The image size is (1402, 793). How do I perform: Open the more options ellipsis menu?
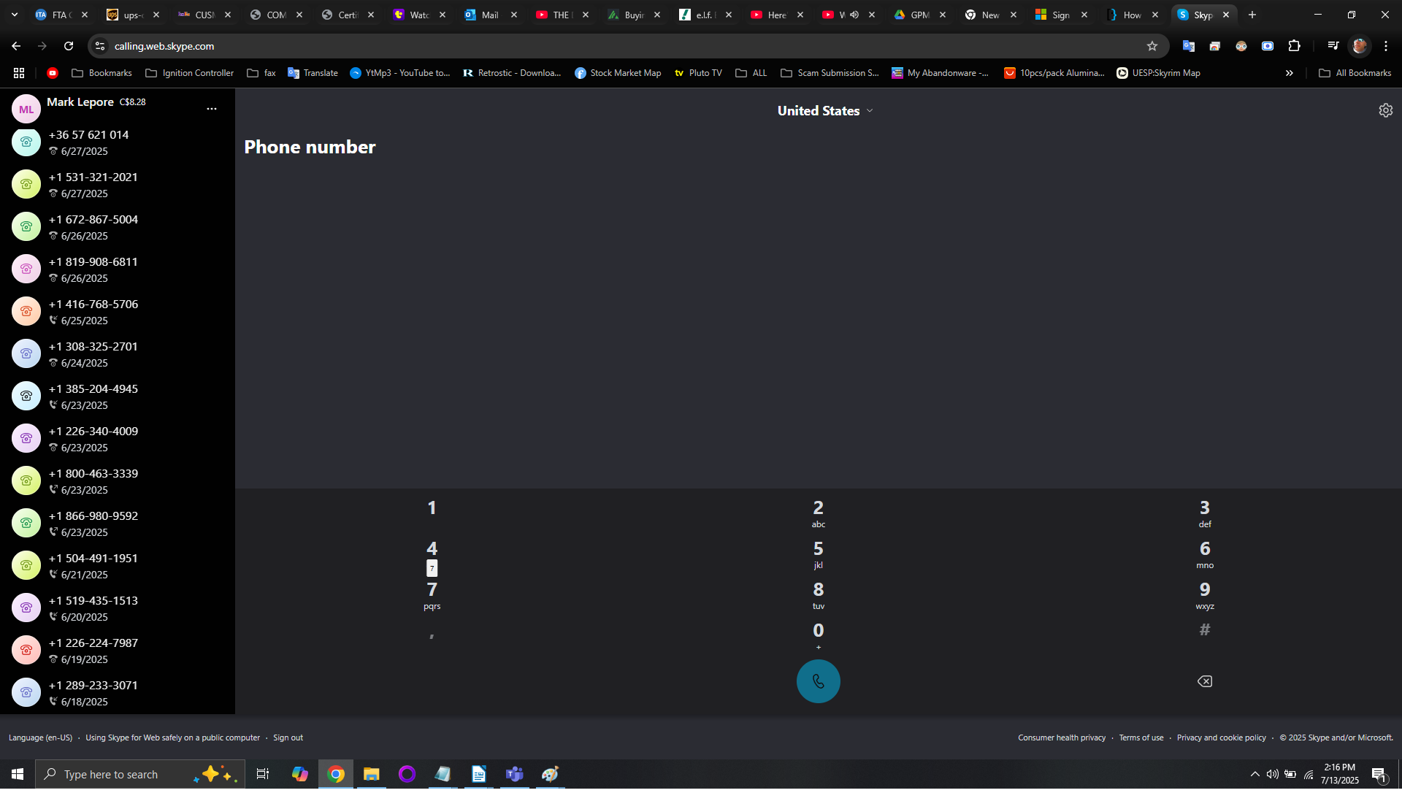pyautogui.click(x=212, y=109)
